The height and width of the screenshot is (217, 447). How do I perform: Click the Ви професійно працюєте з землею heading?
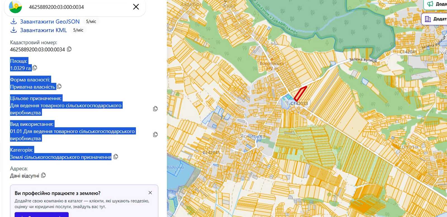[x=58, y=193]
